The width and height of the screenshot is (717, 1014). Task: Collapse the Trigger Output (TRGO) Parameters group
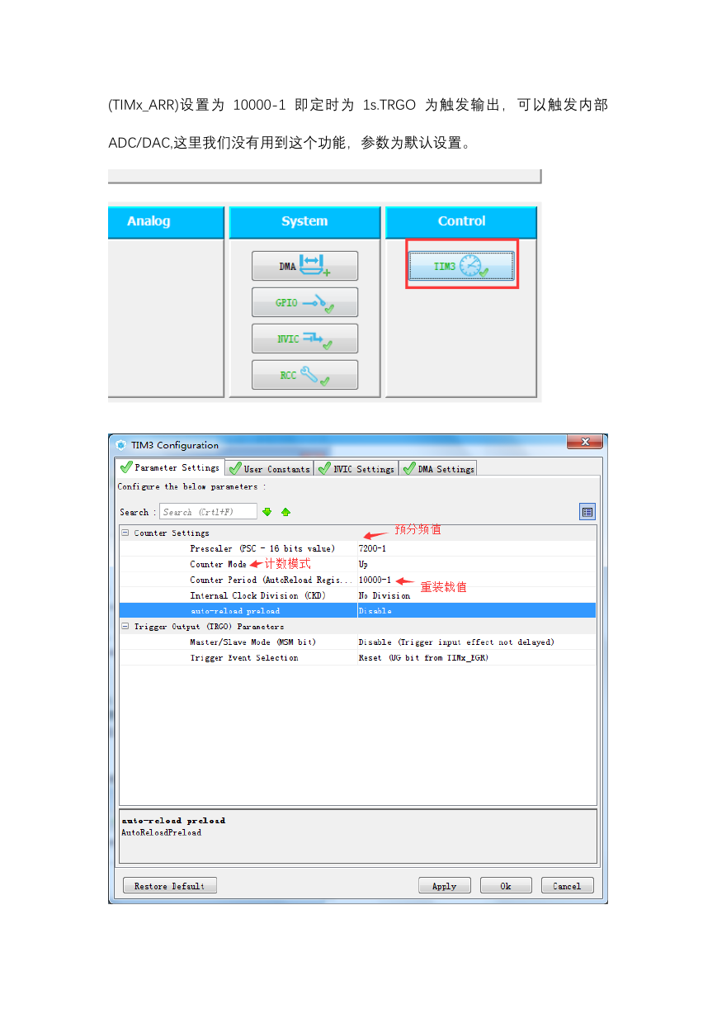click(x=125, y=627)
